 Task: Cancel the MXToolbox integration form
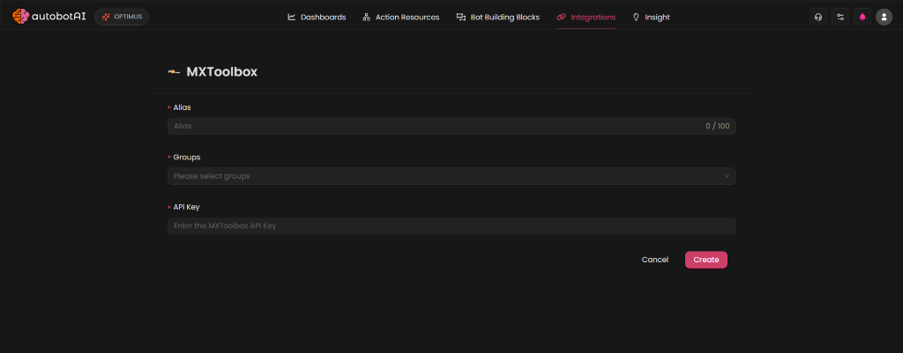point(655,260)
